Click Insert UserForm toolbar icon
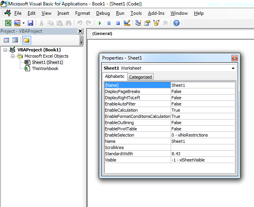The width and height of the screenshot is (254, 207). click(17, 23)
